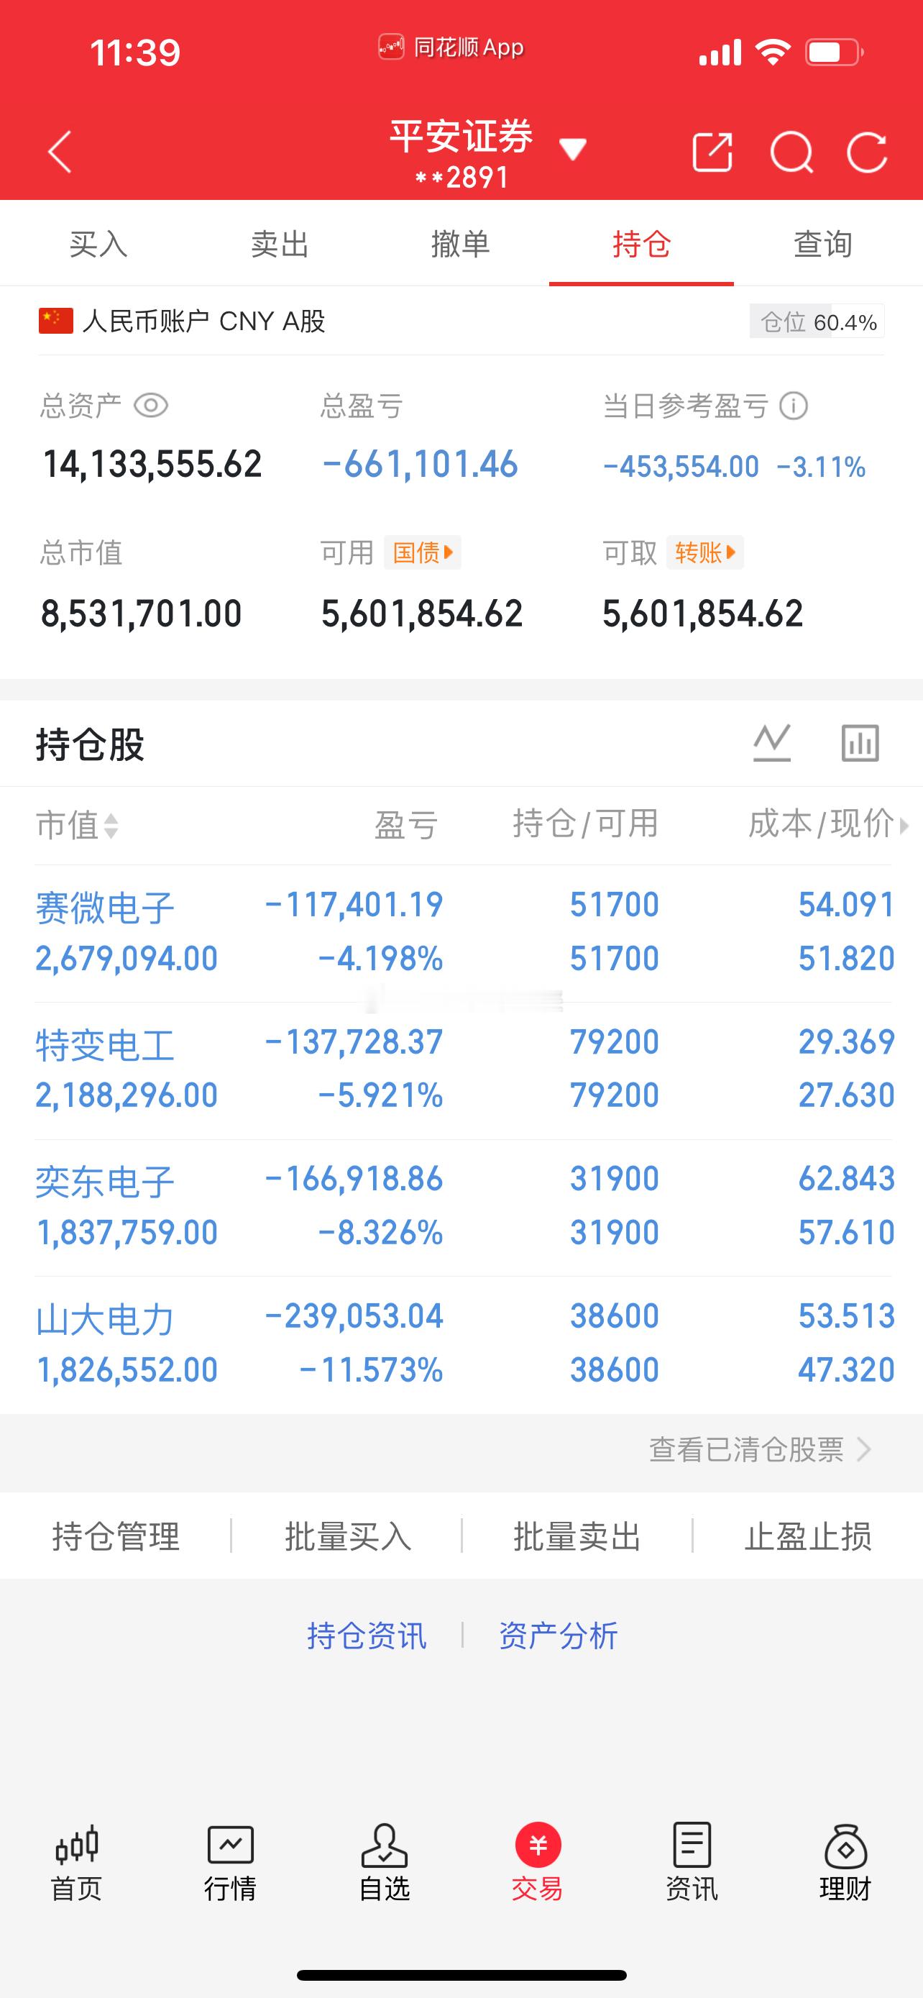
Task: Tap market value 8,531,701.00
Action: (x=142, y=613)
